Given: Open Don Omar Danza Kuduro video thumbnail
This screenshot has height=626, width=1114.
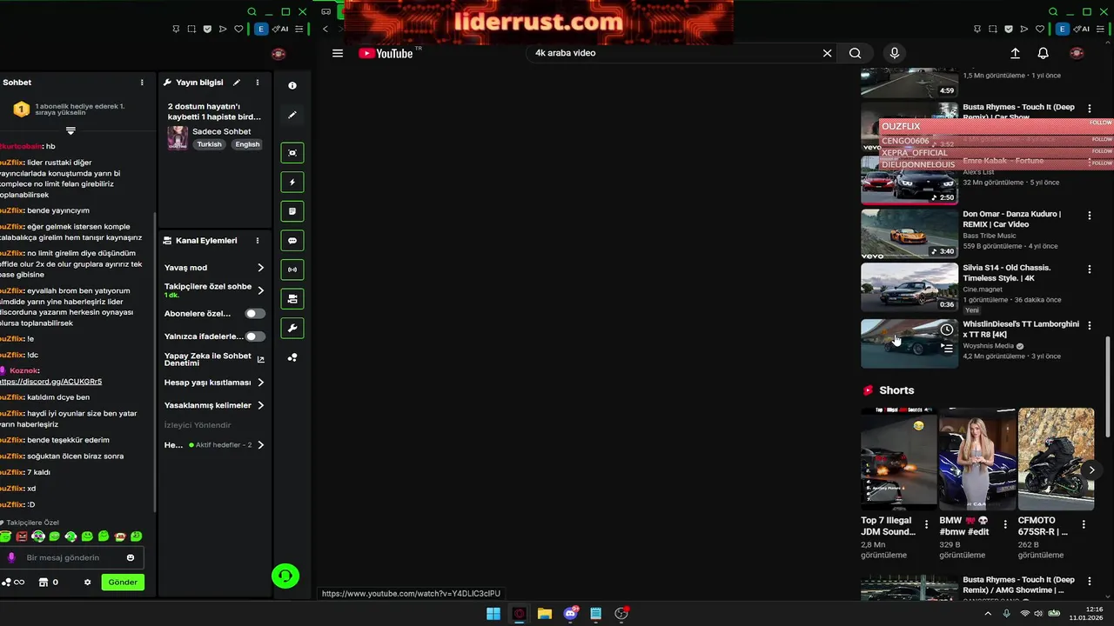Looking at the screenshot, I should coord(909,233).
